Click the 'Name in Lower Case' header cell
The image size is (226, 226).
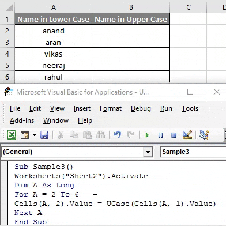(x=54, y=19)
